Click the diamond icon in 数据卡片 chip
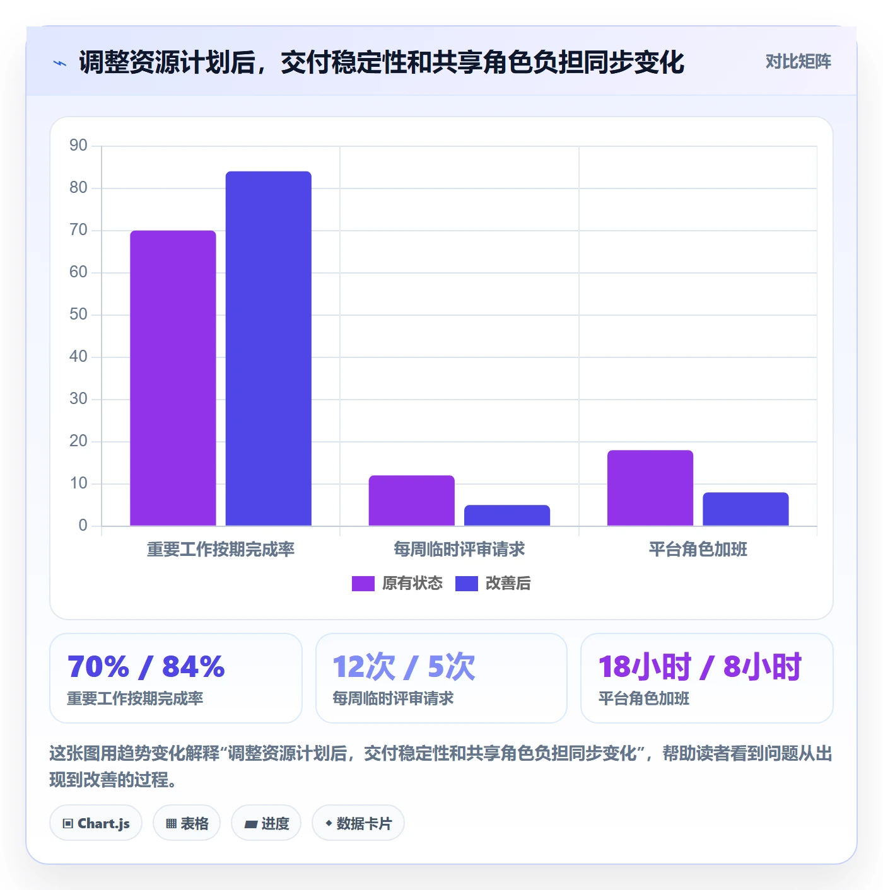Screen dimensions: 883x890 (x=329, y=823)
